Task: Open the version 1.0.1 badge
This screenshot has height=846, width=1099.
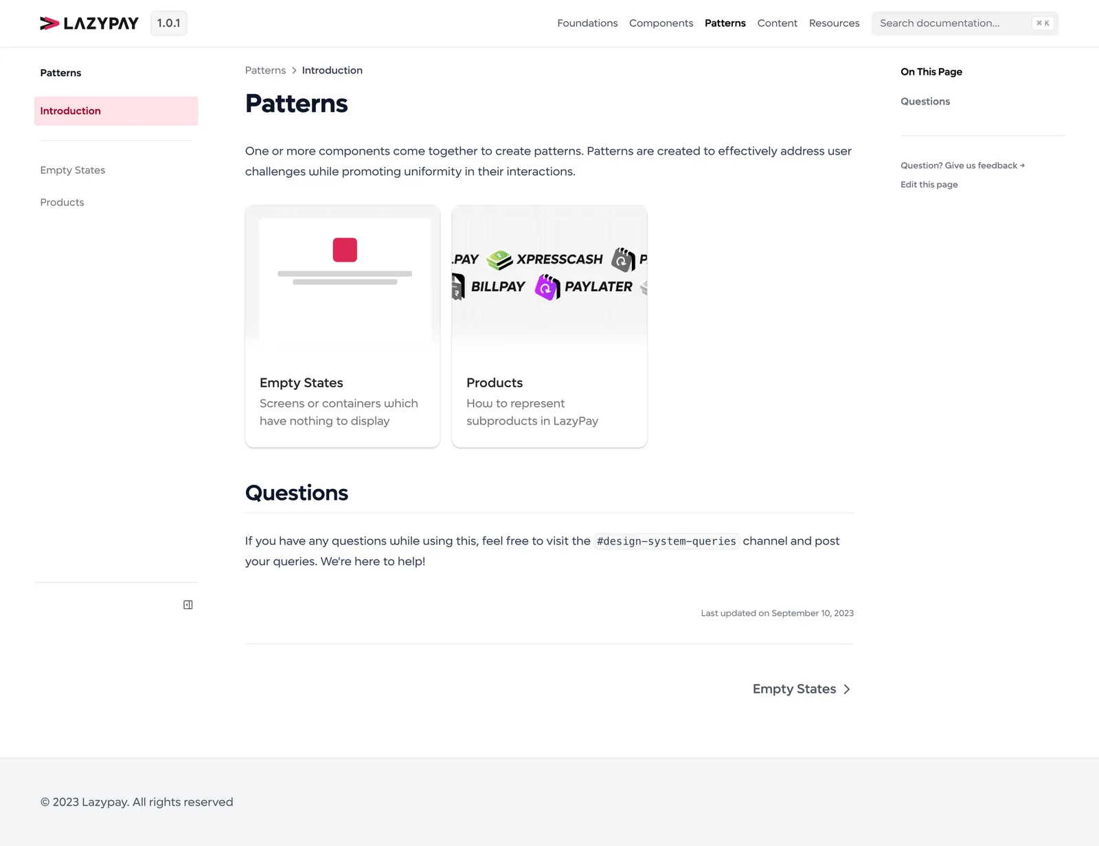Action: (168, 23)
